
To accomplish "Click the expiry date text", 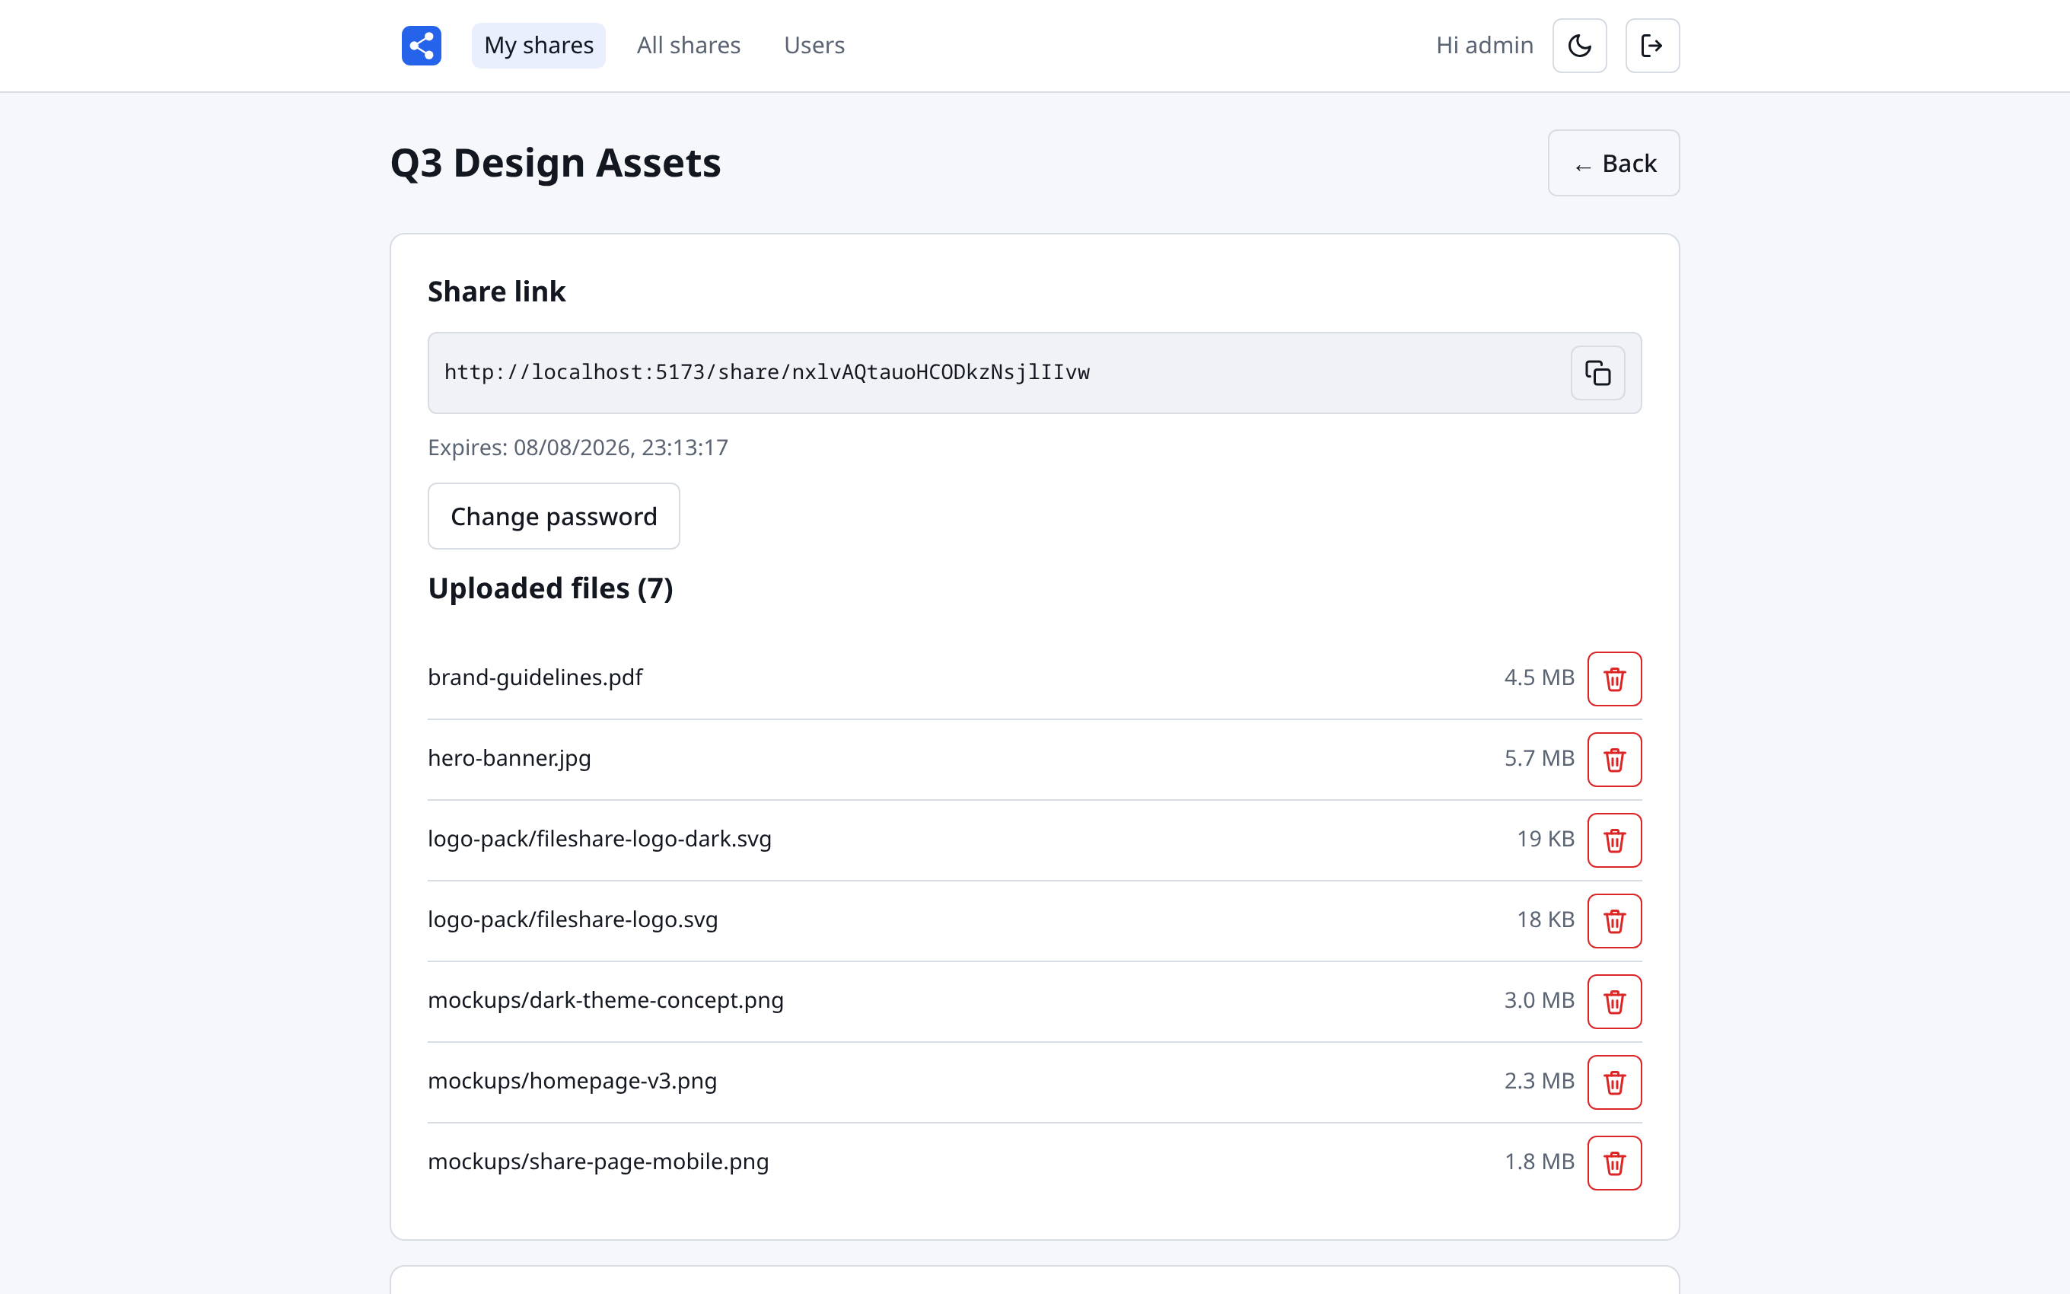I will tap(578, 448).
